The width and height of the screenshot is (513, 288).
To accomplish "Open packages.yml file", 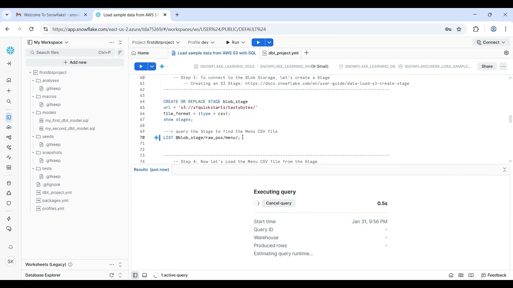I will 55,200.
